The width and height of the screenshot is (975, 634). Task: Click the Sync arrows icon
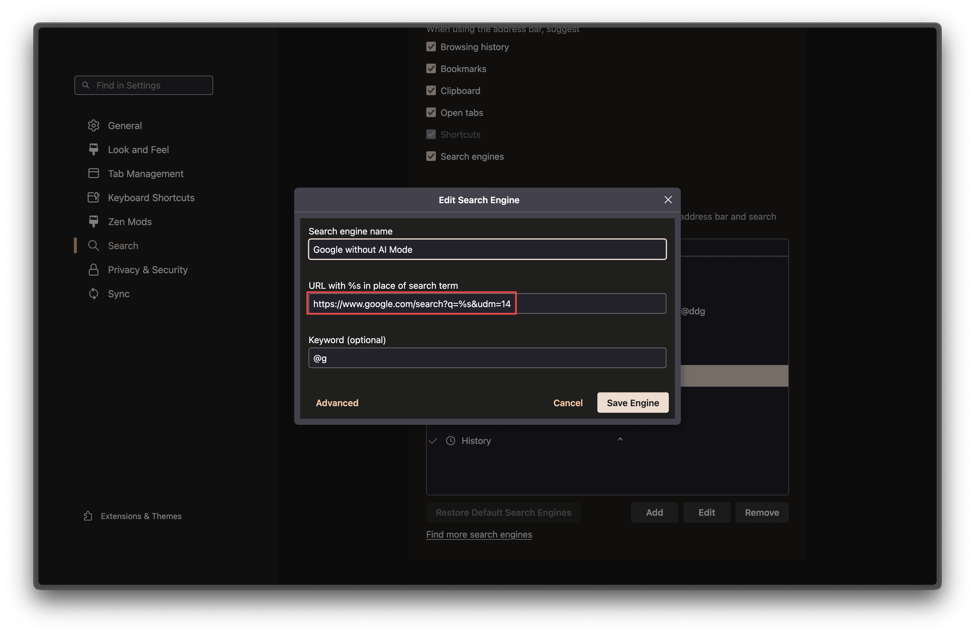coord(93,294)
